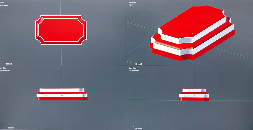The width and height of the screenshot is (253, 130).
Task: Click the origin marker in the front view
Action: 62,95
